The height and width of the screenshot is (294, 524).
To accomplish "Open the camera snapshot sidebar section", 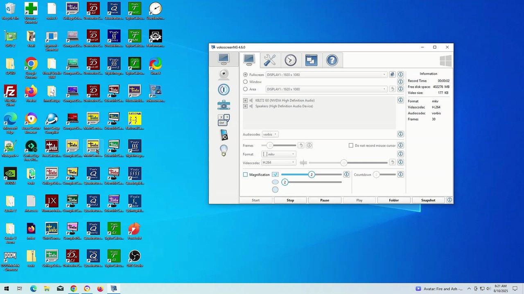I will (224, 105).
